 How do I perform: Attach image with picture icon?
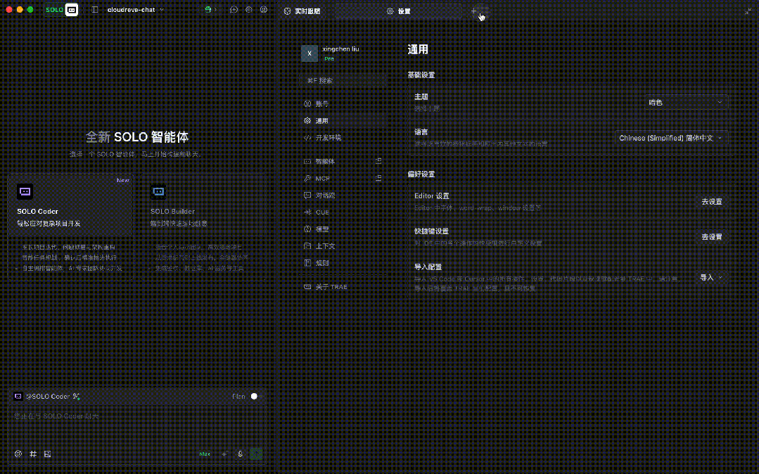click(x=47, y=454)
